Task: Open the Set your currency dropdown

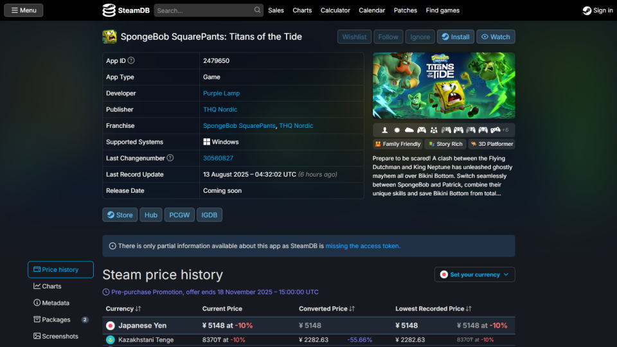Action: tap(474, 274)
